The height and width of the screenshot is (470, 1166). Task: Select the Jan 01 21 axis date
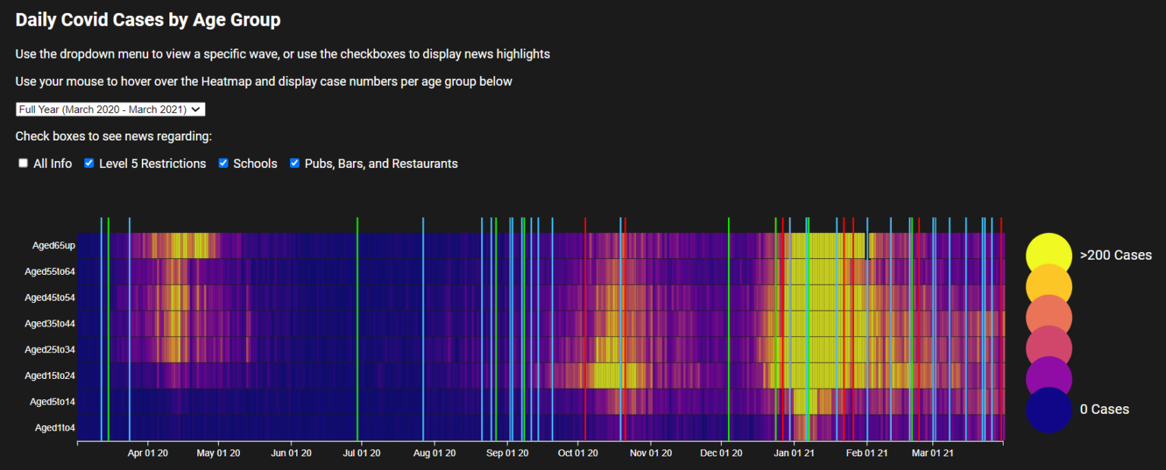pyautogui.click(x=795, y=453)
